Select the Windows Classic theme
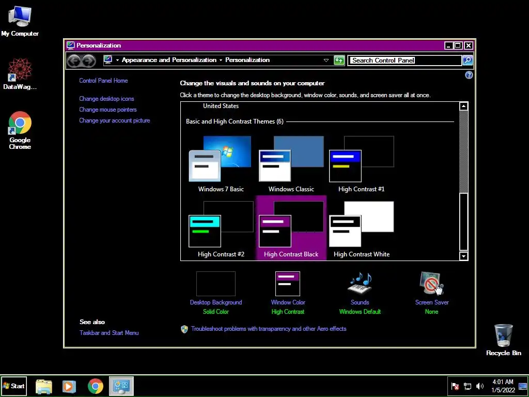Viewport: 529px width, 397px height. (291, 164)
